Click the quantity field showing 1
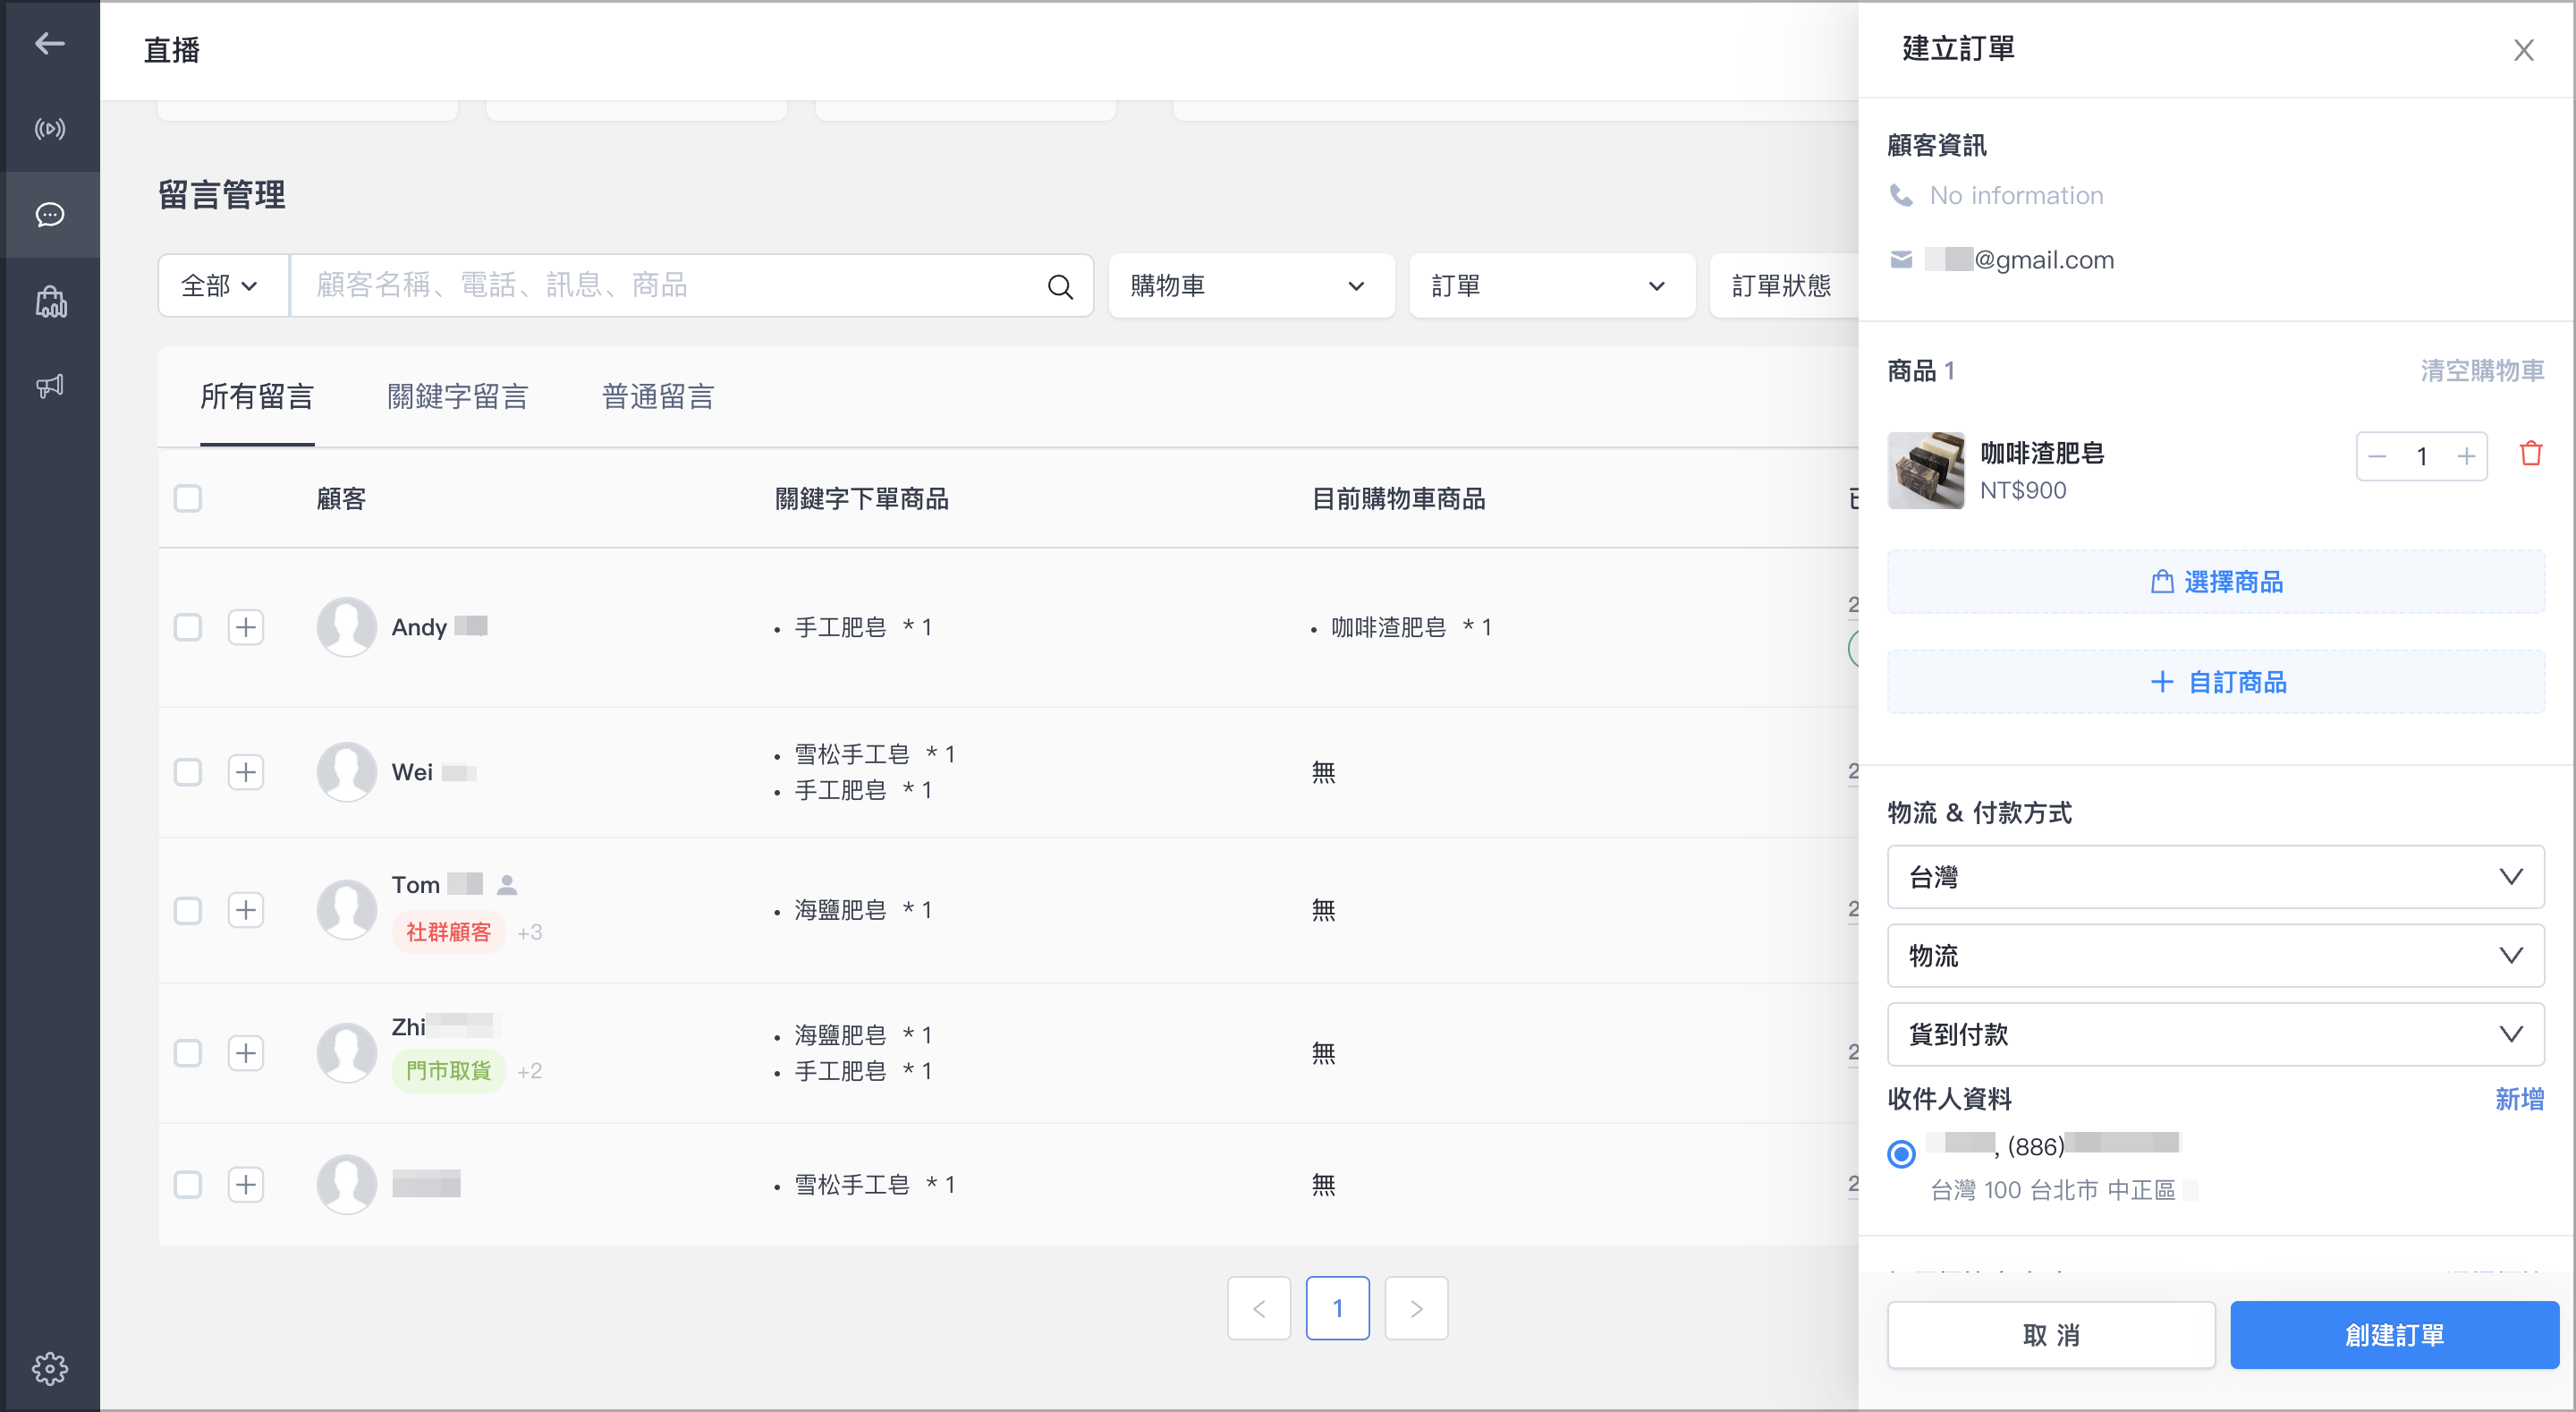 click(x=2422, y=456)
